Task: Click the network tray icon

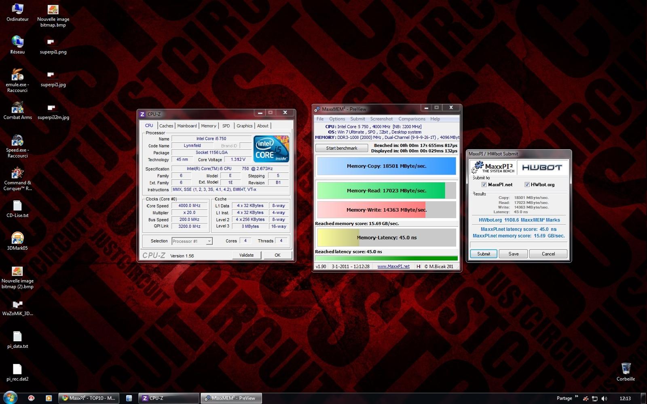Action: click(595, 398)
